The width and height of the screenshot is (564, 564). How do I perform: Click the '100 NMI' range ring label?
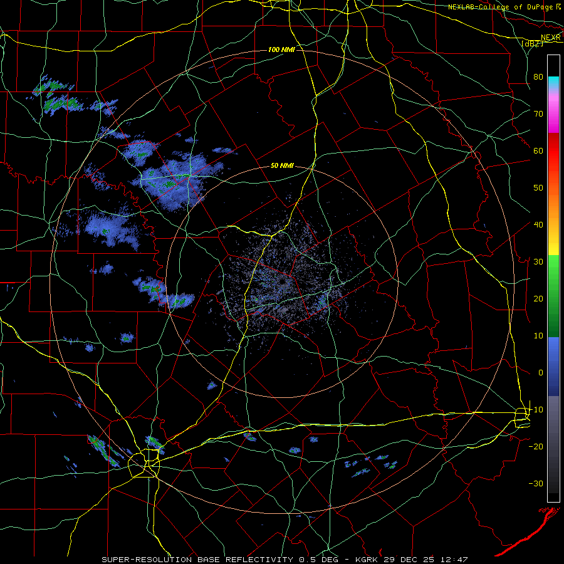point(281,50)
